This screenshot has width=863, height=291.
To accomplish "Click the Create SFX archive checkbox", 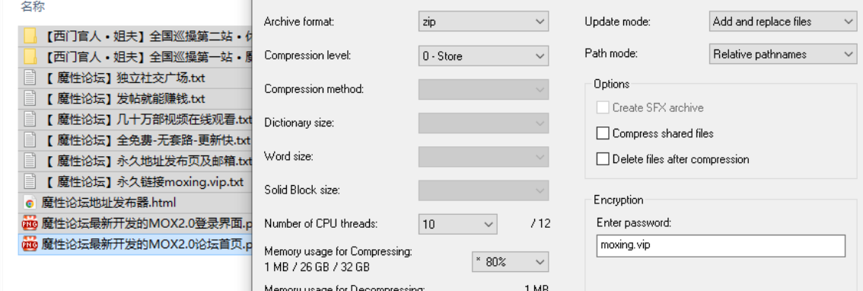I will pyautogui.click(x=603, y=107).
